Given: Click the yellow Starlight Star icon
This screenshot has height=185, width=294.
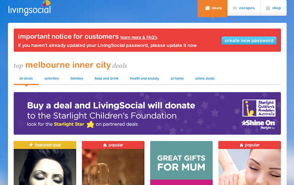Looking at the screenshot, I should pos(90,124).
